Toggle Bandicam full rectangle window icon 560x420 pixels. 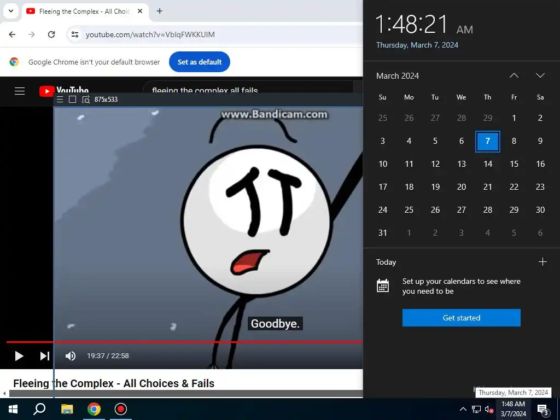[73, 100]
